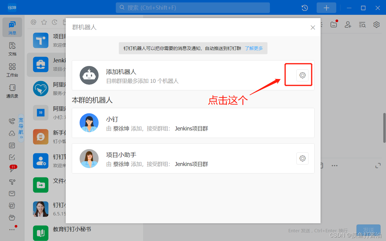Image resolution: width=386 pixels, height=241 pixels.
Task: Click the gear icon for 添加机器人
Action: coord(302,75)
